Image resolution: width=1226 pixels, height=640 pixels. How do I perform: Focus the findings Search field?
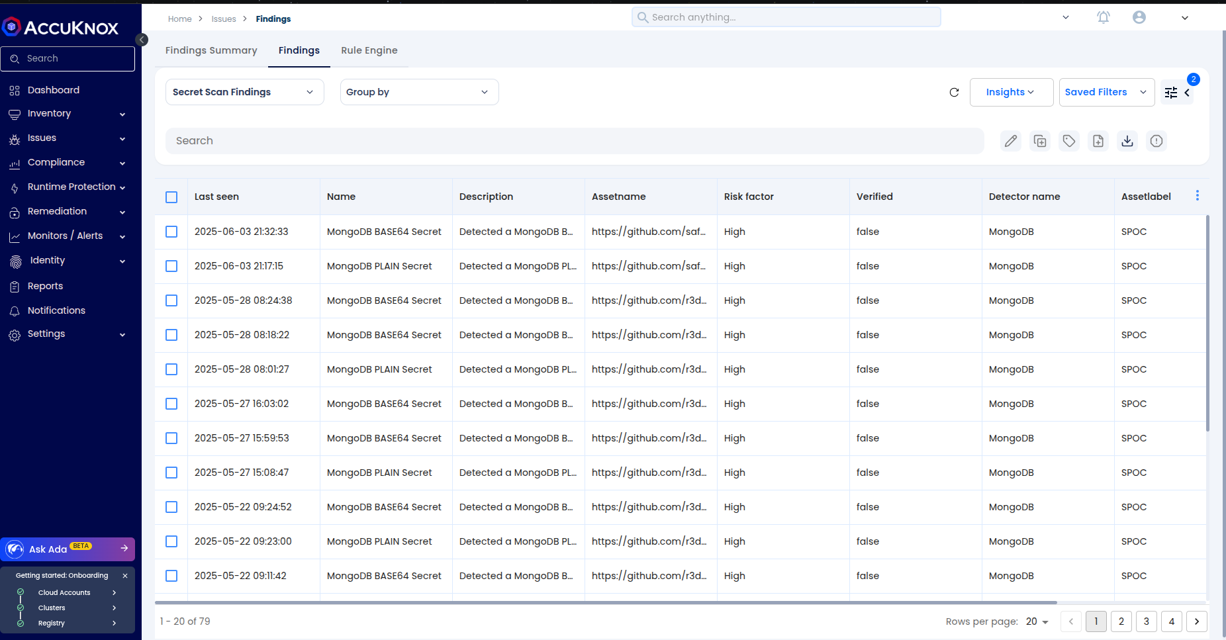tap(575, 141)
